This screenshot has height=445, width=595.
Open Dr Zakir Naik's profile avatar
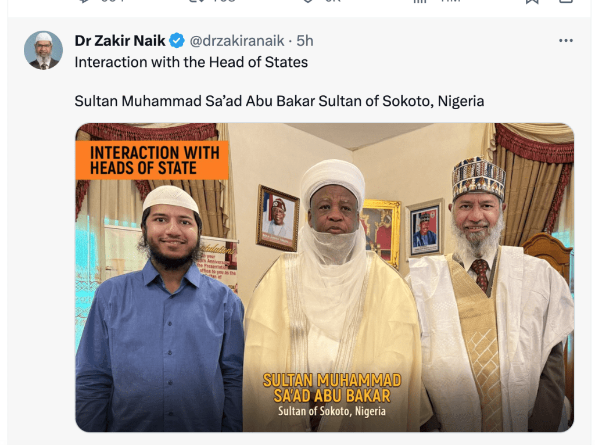(x=43, y=50)
